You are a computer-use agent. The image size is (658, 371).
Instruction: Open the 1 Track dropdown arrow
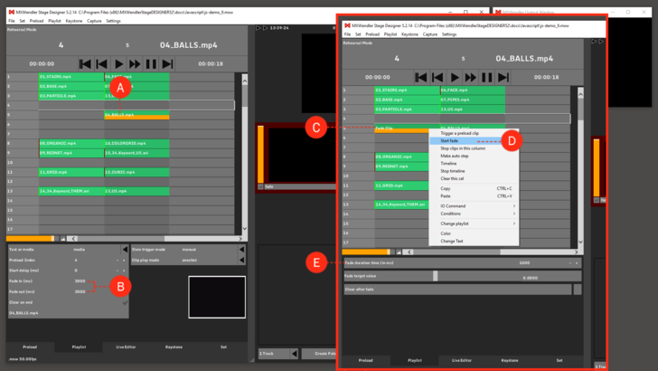[294, 354]
